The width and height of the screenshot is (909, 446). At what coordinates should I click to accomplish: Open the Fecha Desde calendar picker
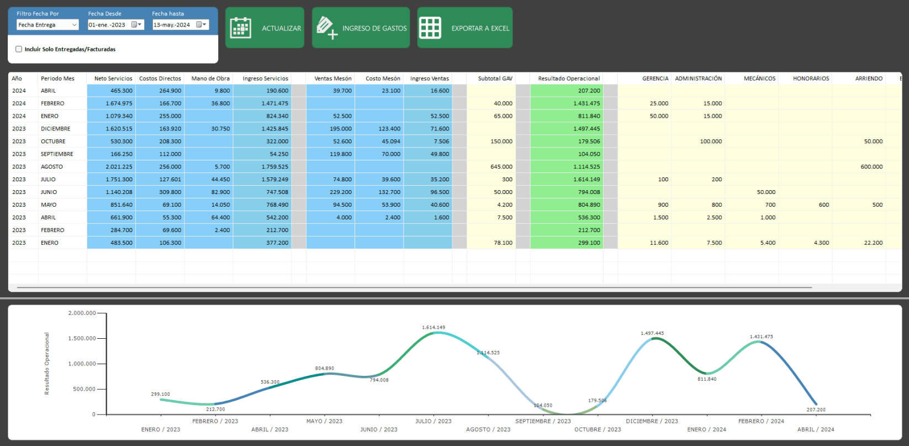136,25
